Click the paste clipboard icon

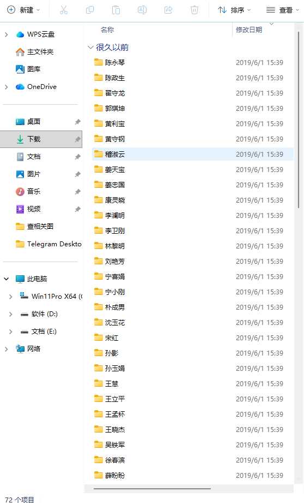click(116, 10)
